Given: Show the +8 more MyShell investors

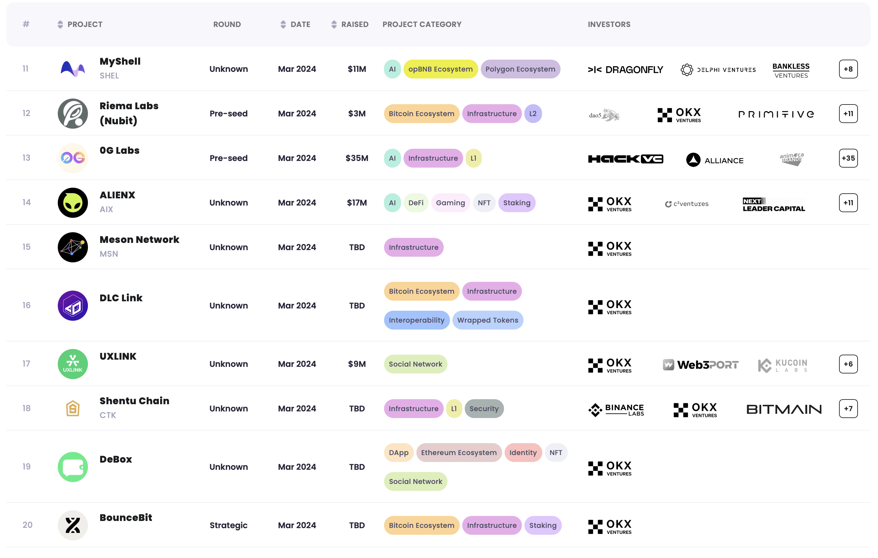Looking at the screenshot, I should tap(848, 69).
